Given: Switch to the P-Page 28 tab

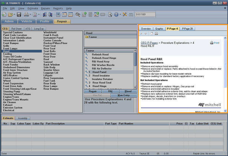Looking at the screenshot, I should click(187, 29).
